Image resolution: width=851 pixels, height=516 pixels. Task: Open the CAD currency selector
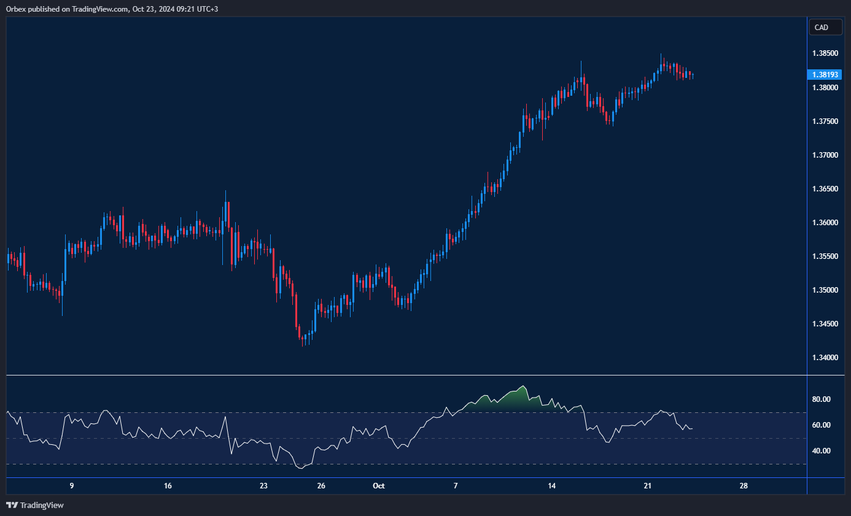[825, 27]
